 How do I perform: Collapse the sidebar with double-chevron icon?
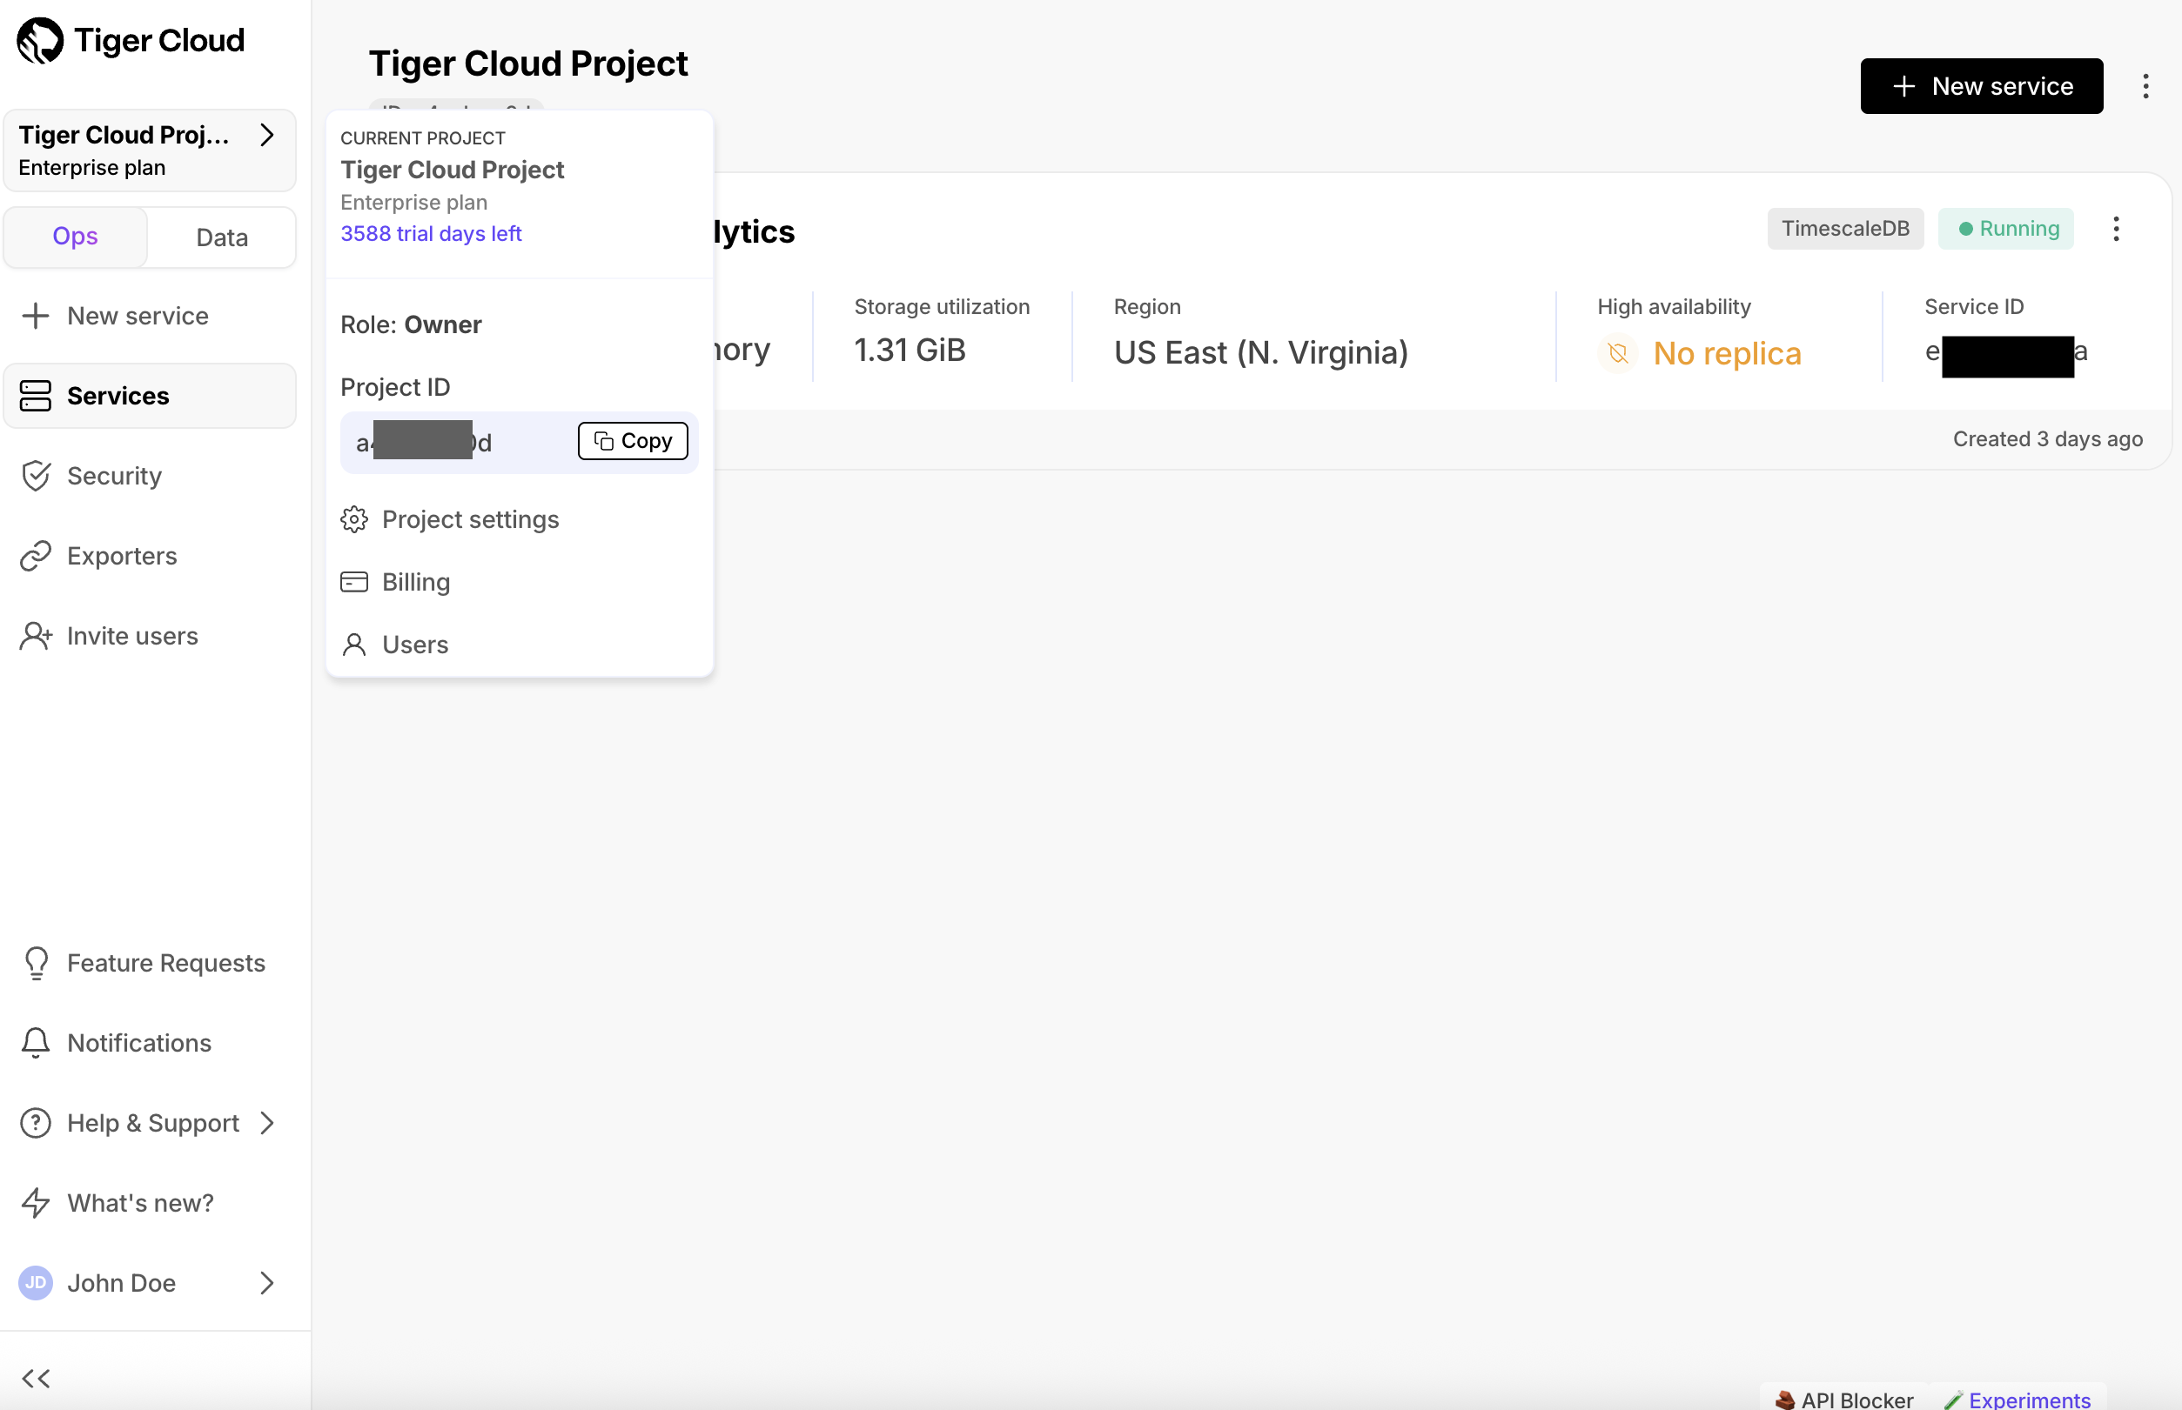point(36,1377)
